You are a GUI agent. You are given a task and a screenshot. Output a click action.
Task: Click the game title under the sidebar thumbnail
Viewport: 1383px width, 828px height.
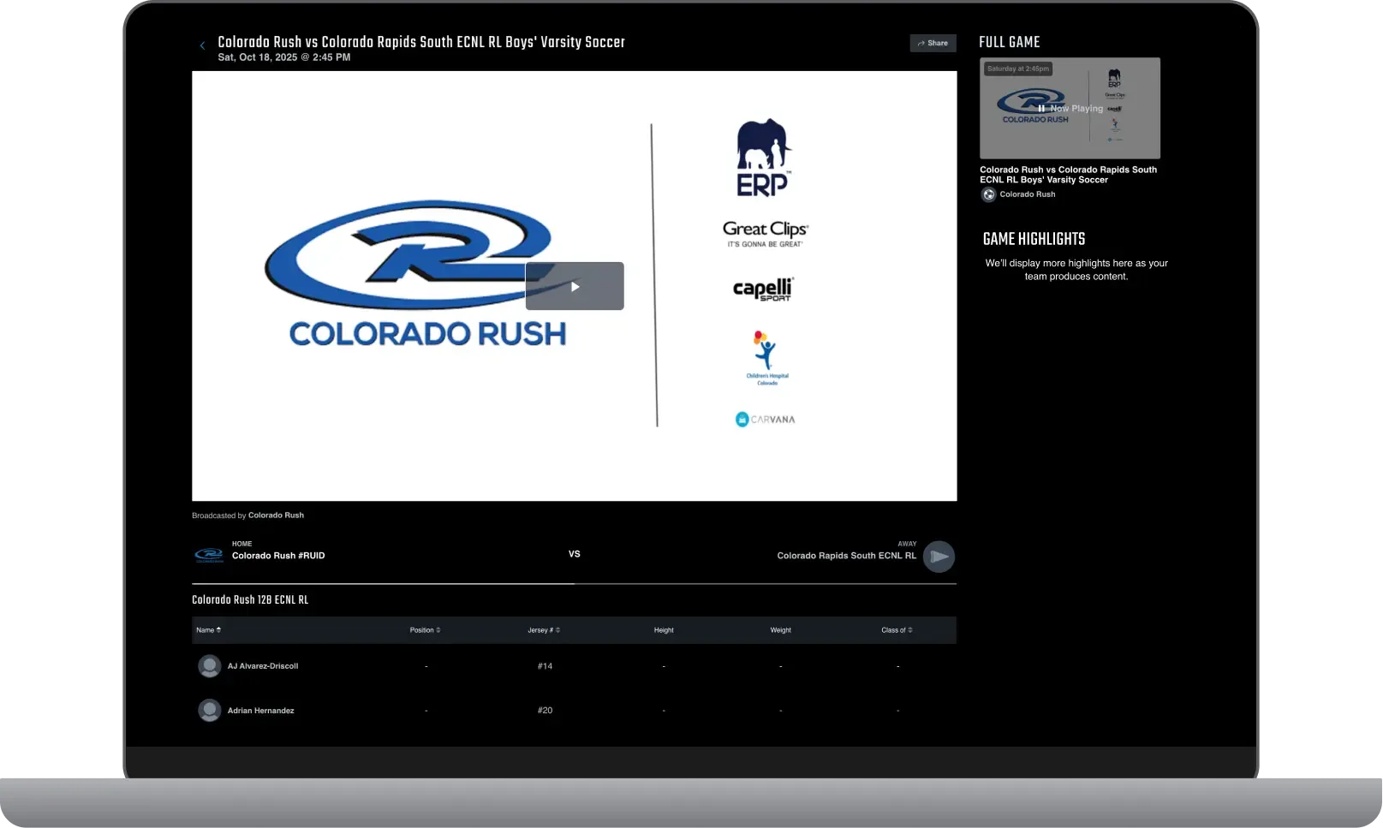[1069, 175]
